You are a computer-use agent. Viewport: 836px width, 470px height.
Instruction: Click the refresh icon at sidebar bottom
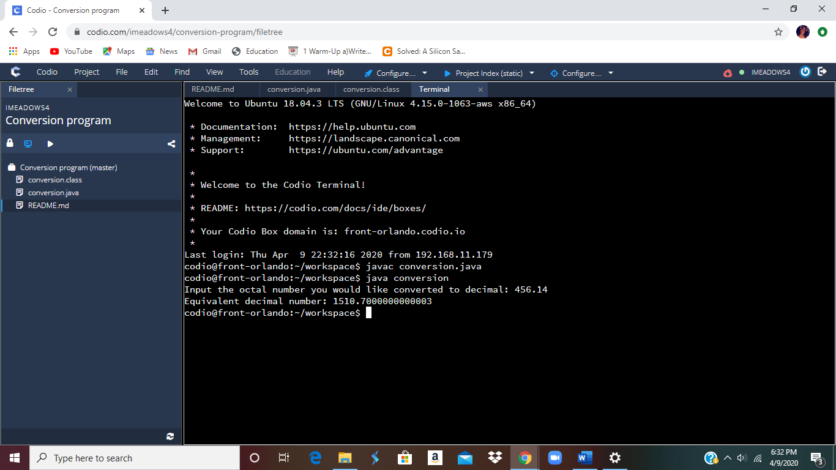(x=171, y=436)
